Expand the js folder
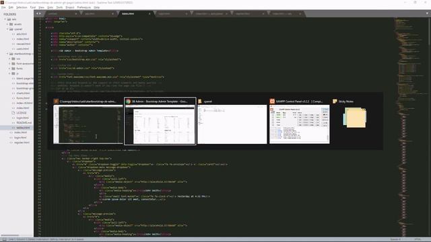431x242 pixels. pos(9,73)
